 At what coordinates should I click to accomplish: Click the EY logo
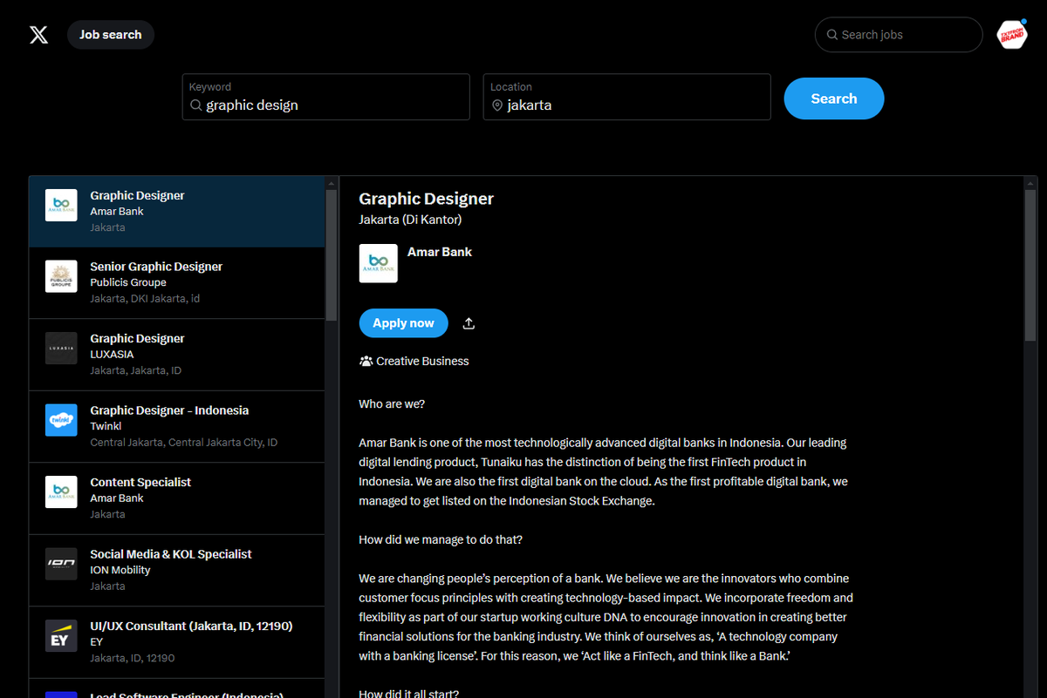click(61, 635)
